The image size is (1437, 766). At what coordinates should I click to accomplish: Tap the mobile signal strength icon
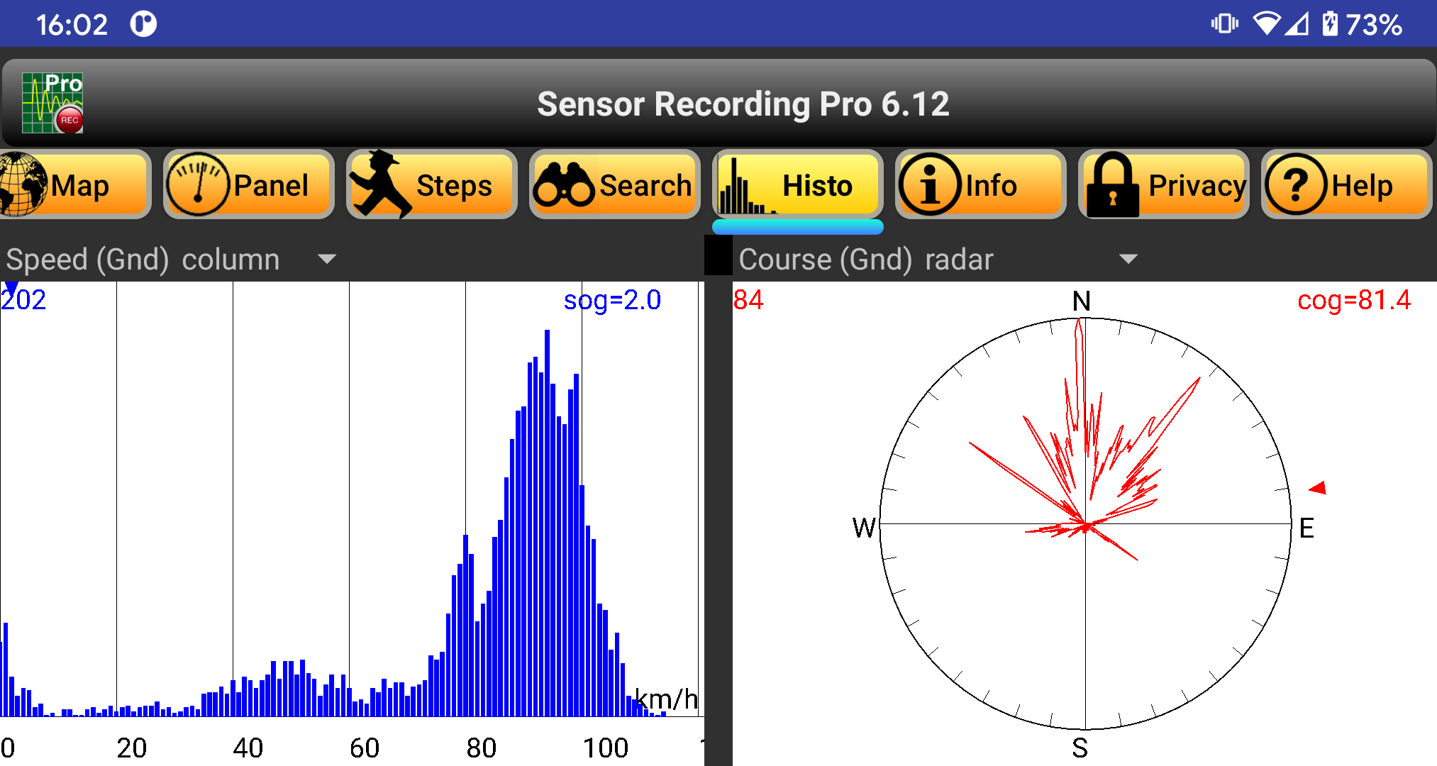coord(1297,24)
